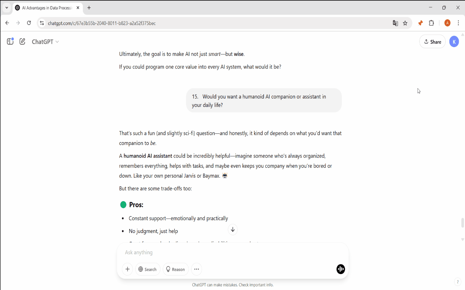Toggle the Search web option
This screenshot has height=290, width=465.
[x=147, y=269]
